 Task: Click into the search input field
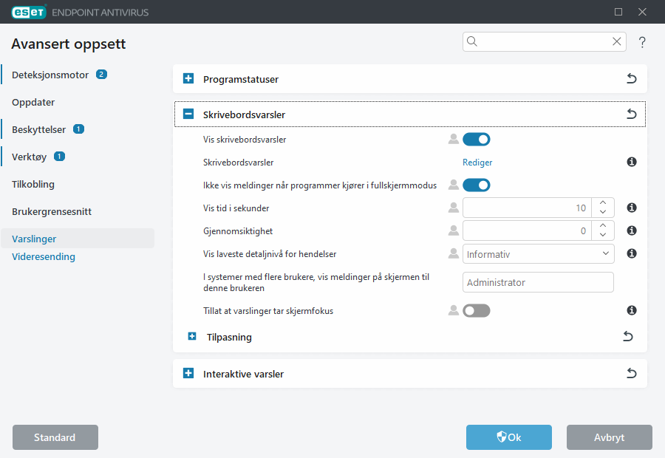[x=544, y=41]
